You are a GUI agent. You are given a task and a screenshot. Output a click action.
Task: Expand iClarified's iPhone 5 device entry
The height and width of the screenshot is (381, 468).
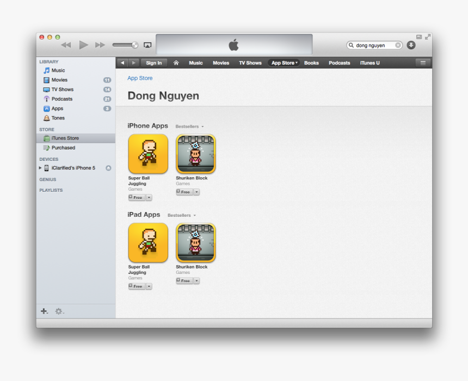[x=41, y=168]
